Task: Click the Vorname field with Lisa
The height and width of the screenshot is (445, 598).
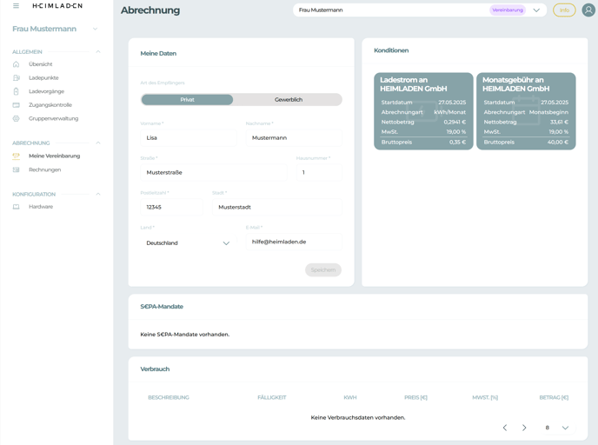Action: (189, 137)
